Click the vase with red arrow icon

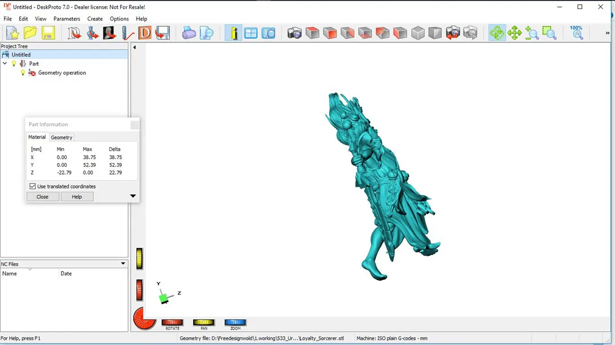click(92, 33)
